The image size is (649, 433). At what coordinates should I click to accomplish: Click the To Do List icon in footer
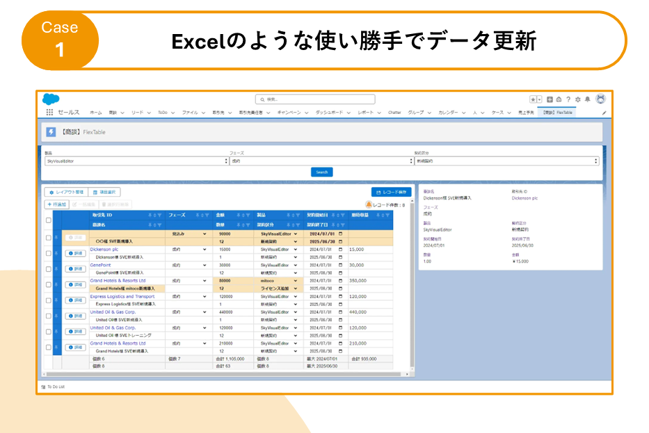[43, 387]
